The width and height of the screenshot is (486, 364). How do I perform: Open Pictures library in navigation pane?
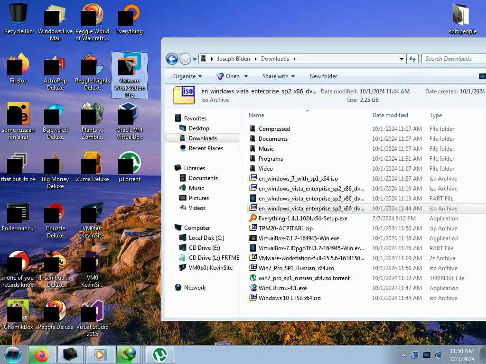tap(199, 198)
